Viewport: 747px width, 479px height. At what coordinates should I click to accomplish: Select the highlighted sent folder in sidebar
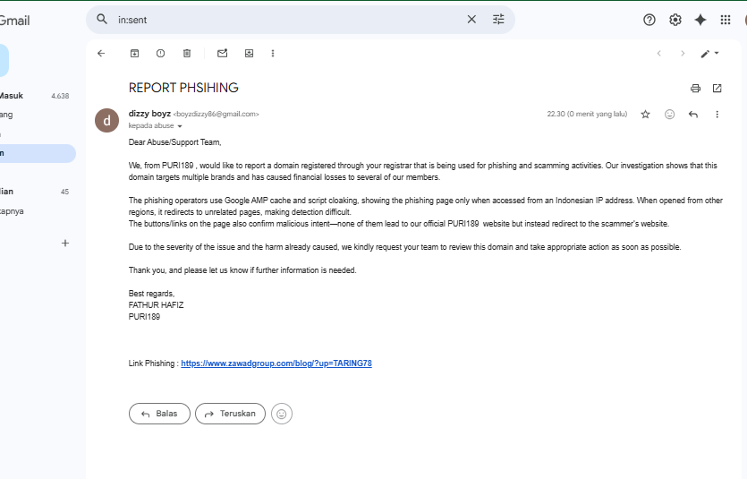pos(38,153)
